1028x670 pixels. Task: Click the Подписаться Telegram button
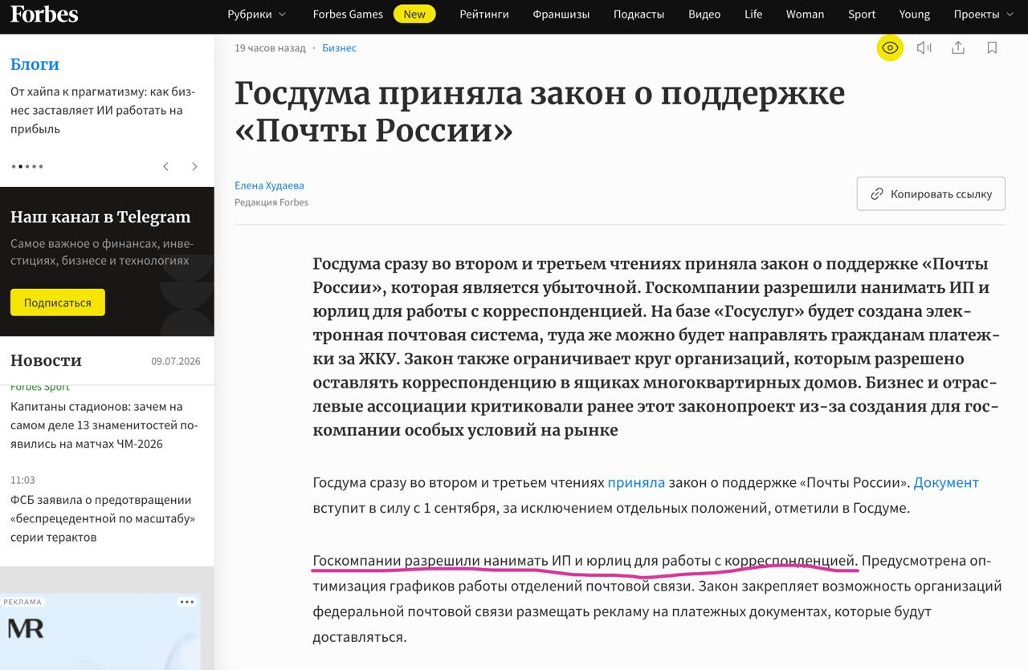[x=58, y=303]
